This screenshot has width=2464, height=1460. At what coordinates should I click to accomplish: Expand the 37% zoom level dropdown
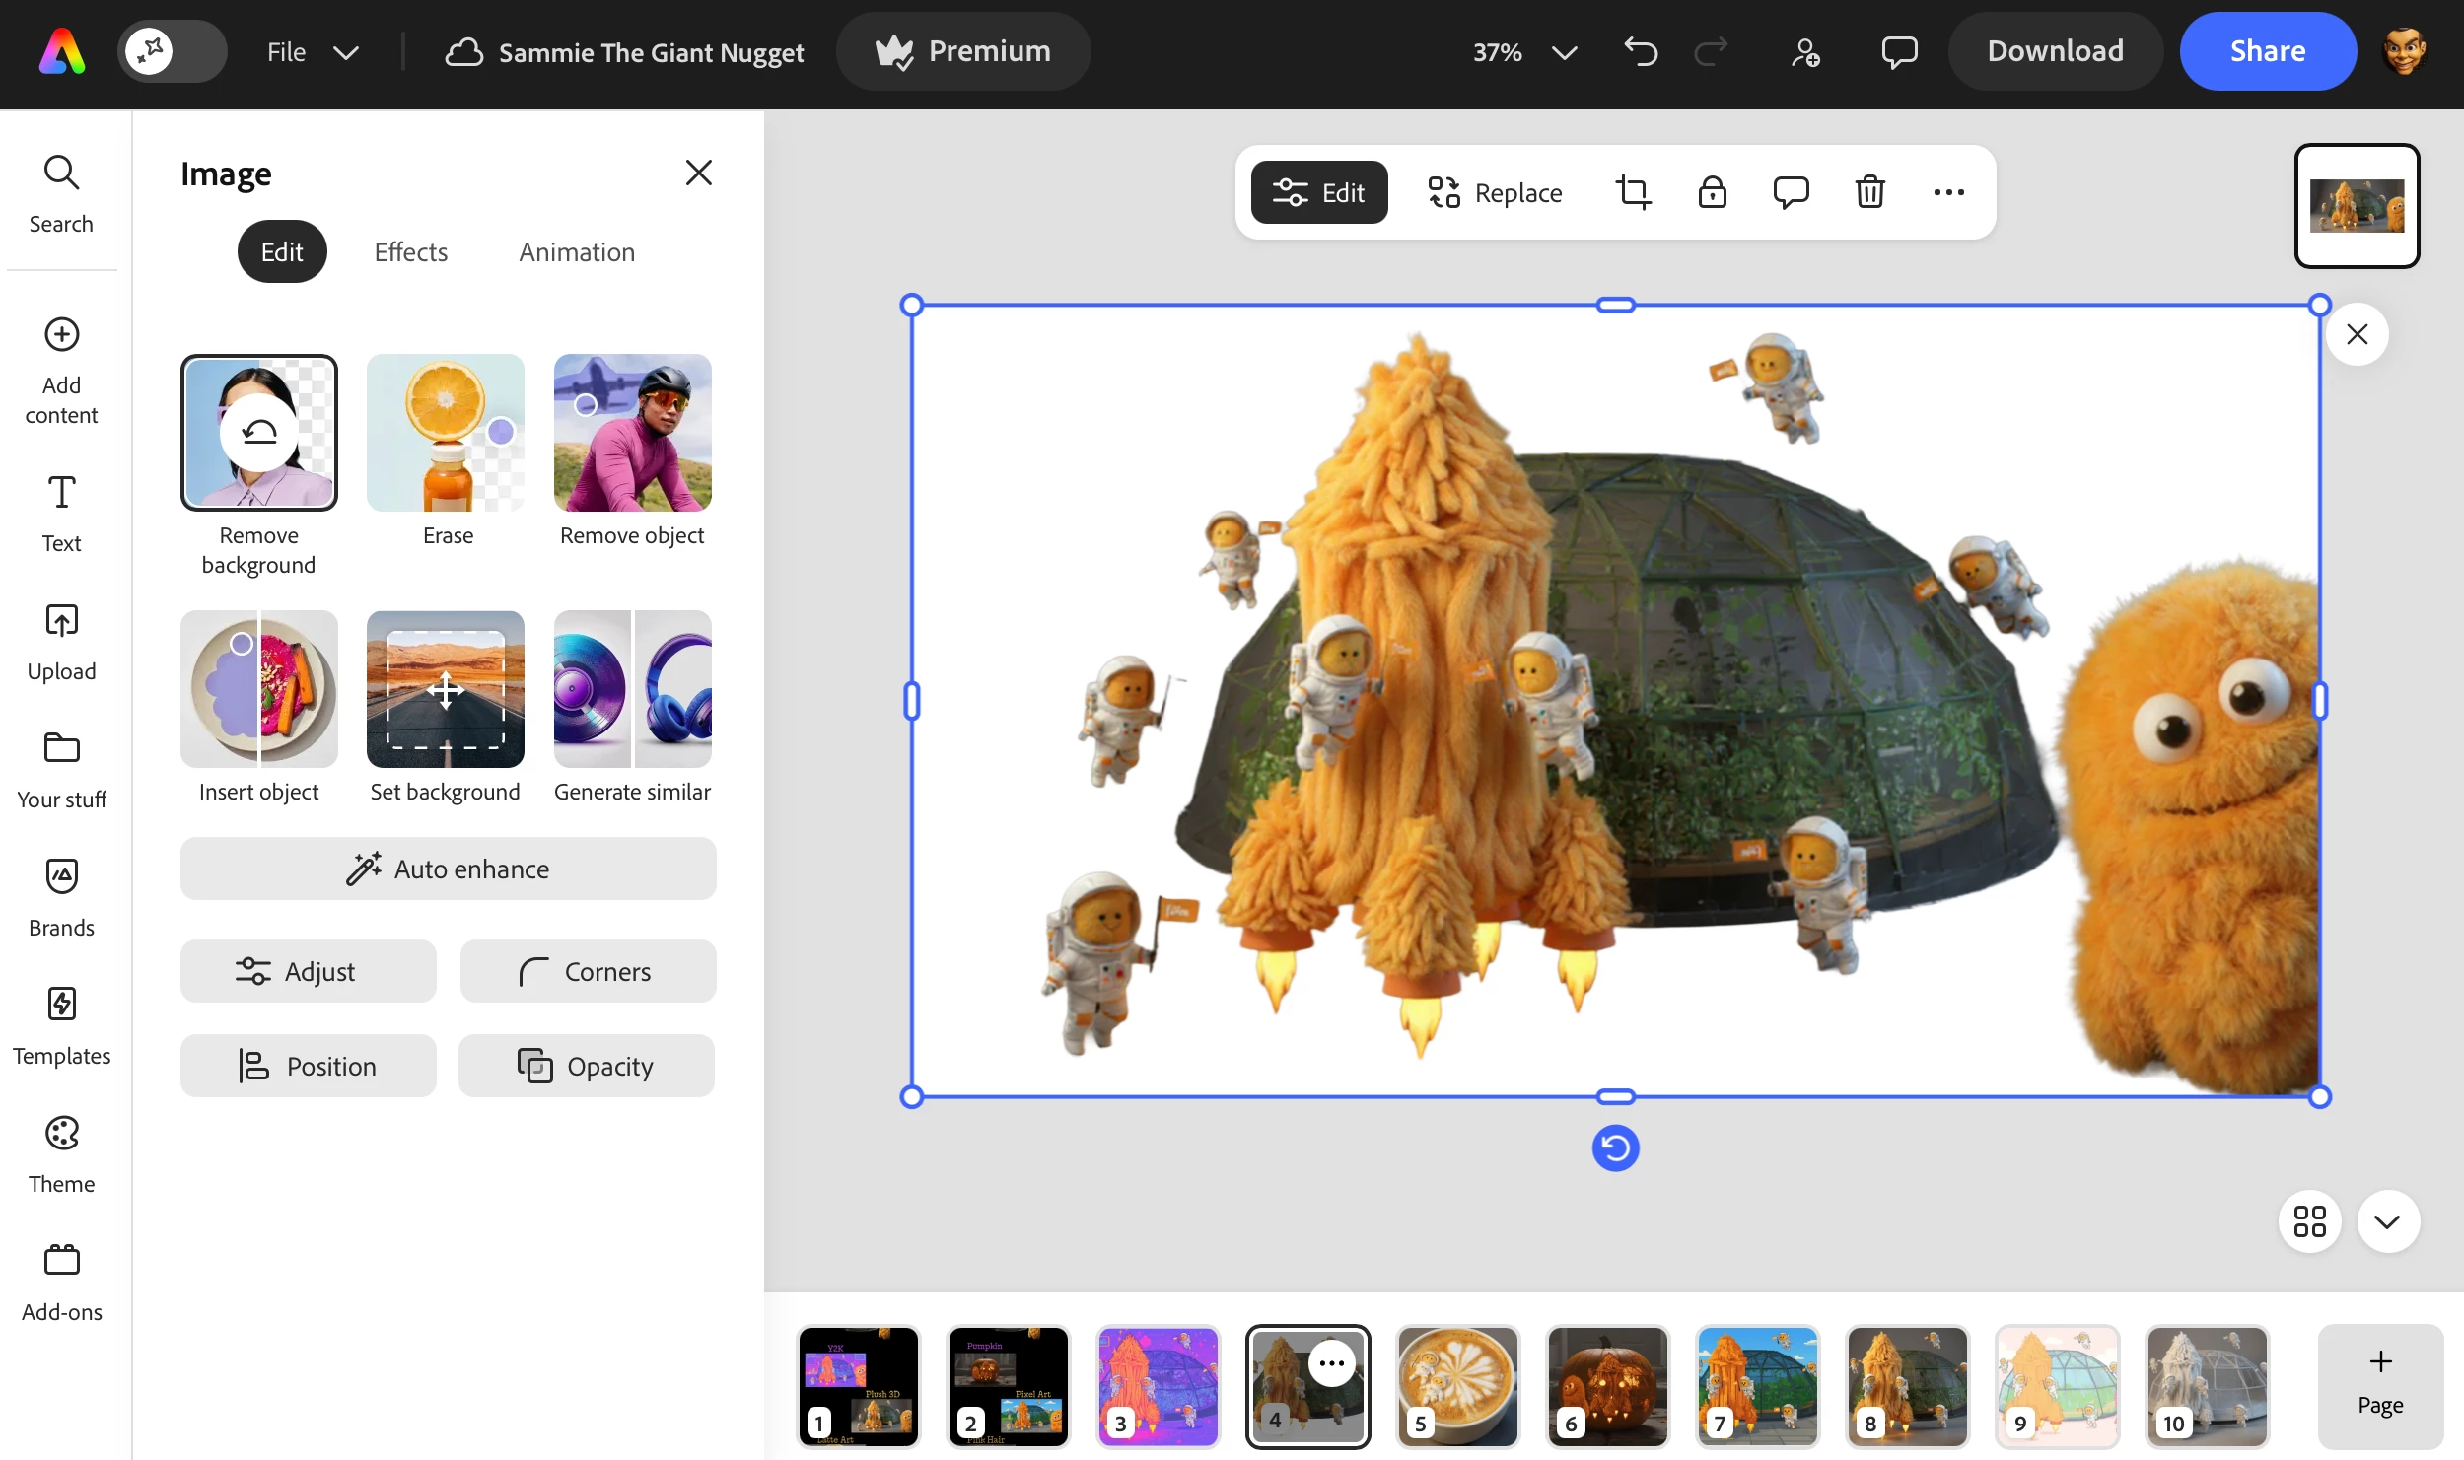point(1564,51)
